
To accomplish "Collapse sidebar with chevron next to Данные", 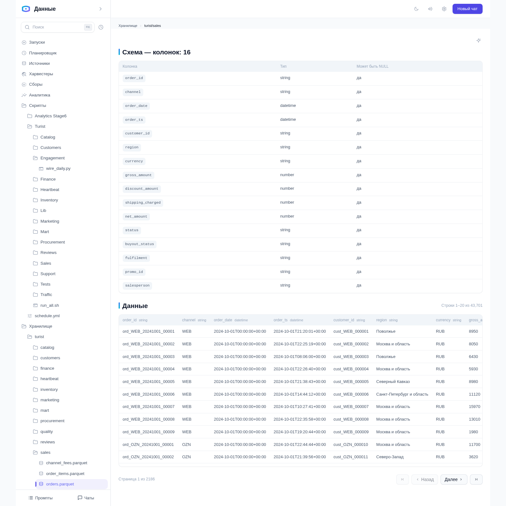I will [101, 9].
